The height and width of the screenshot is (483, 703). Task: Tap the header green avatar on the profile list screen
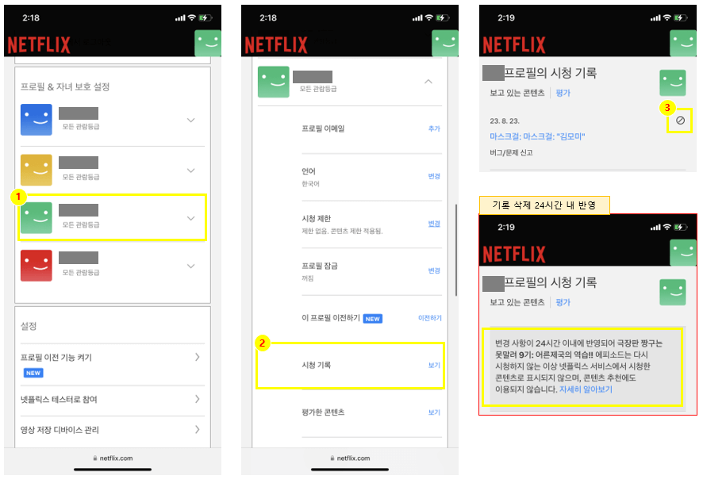[208, 43]
